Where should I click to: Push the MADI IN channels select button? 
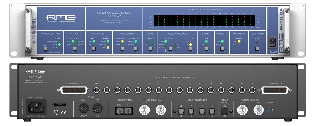[75, 48]
